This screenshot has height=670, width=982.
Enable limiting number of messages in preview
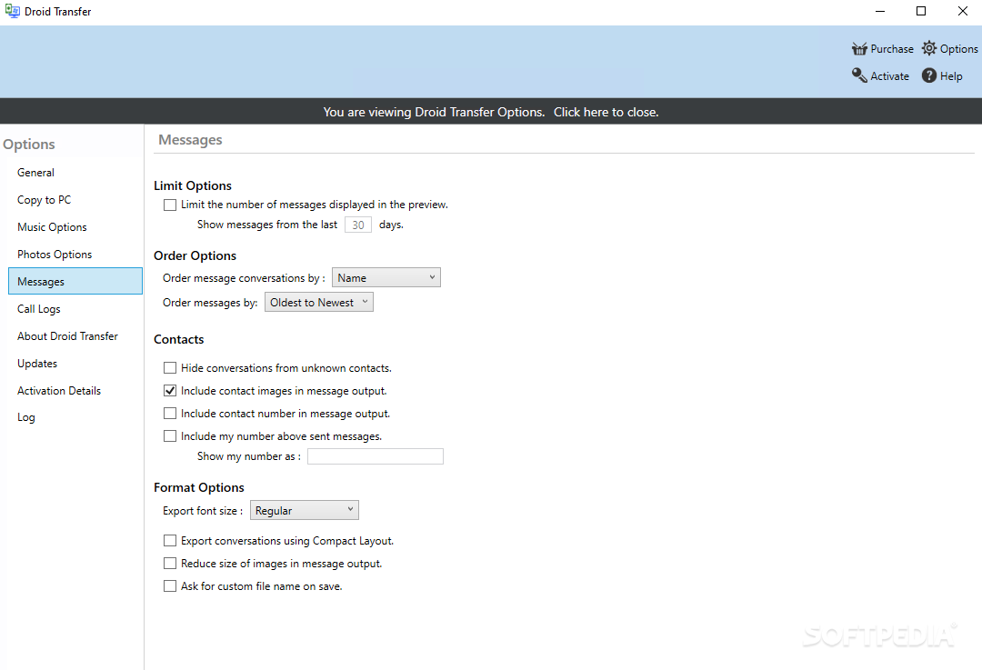[170, 205]
